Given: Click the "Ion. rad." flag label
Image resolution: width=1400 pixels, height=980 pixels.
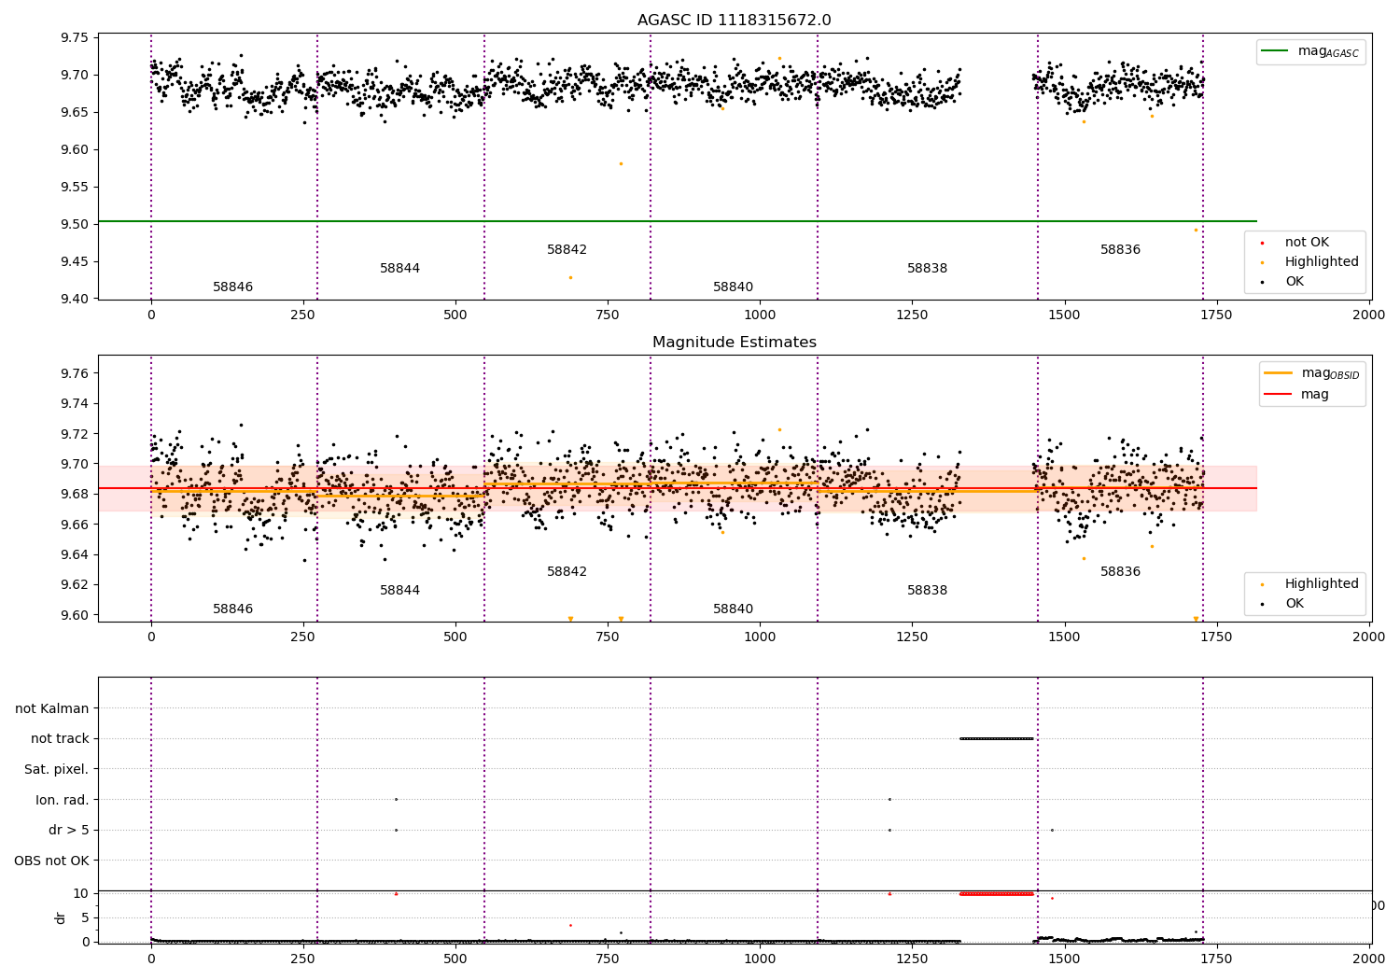Looking at the screenshot, I should click(x=63, y=800).
